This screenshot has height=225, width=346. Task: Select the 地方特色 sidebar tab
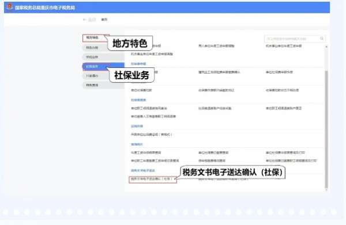(x=95, y=38)
